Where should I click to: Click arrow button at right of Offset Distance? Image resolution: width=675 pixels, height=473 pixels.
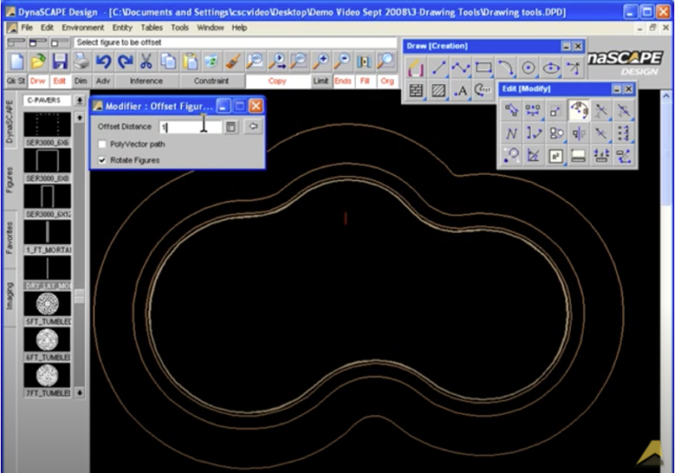coord(253,127)
